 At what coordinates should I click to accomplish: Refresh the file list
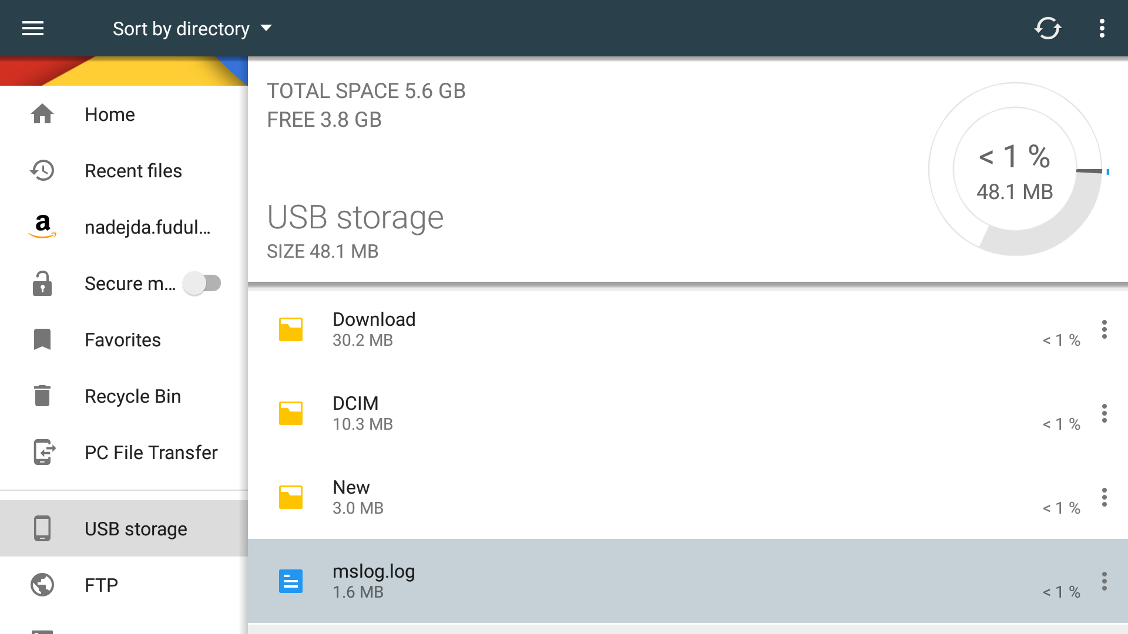coord(1048,28)
